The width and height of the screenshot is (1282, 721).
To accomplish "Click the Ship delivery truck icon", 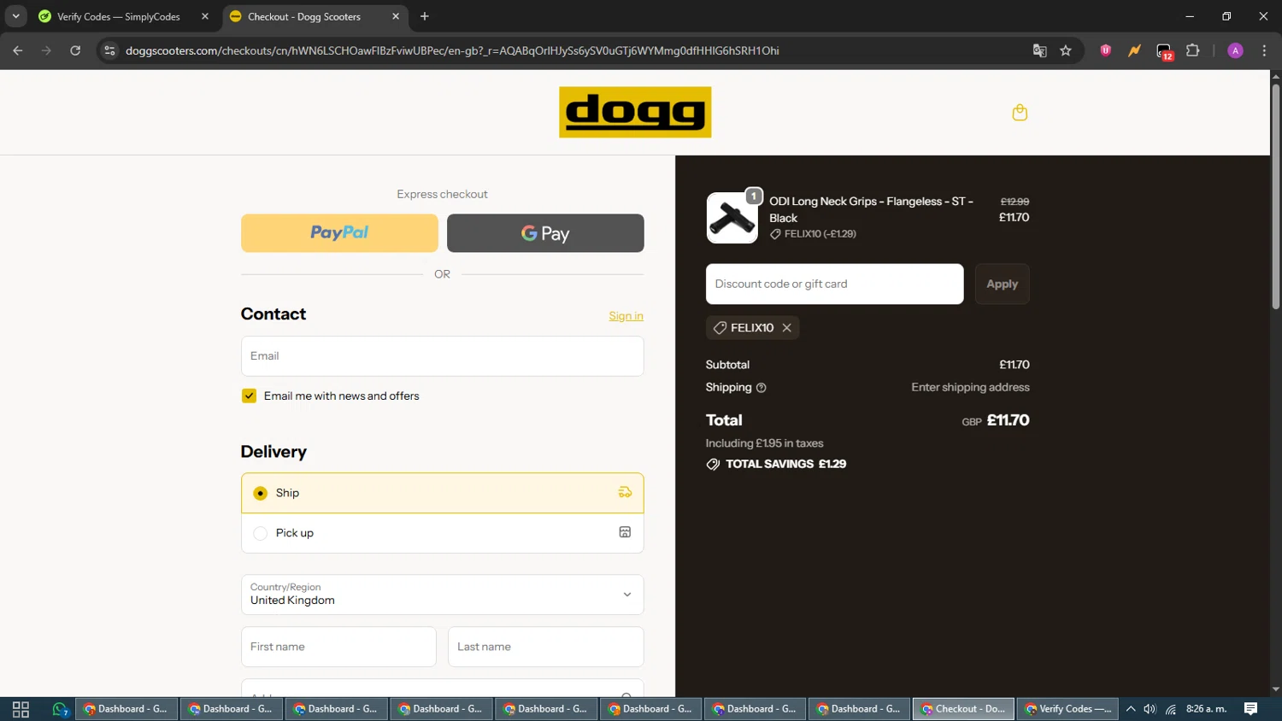I will coord(625,493).
